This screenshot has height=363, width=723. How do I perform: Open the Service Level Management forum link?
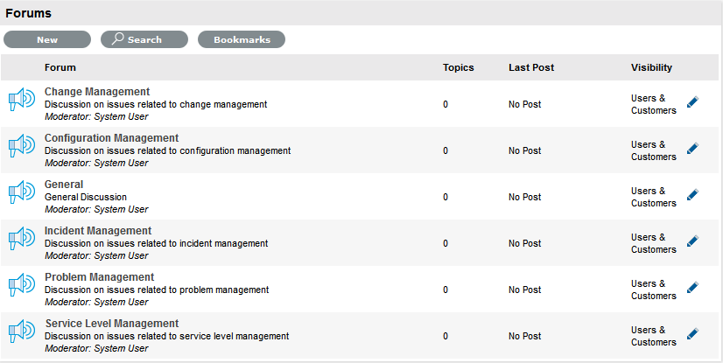coord(111,324)
